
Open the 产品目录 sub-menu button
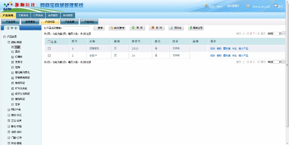coord(11,22)
